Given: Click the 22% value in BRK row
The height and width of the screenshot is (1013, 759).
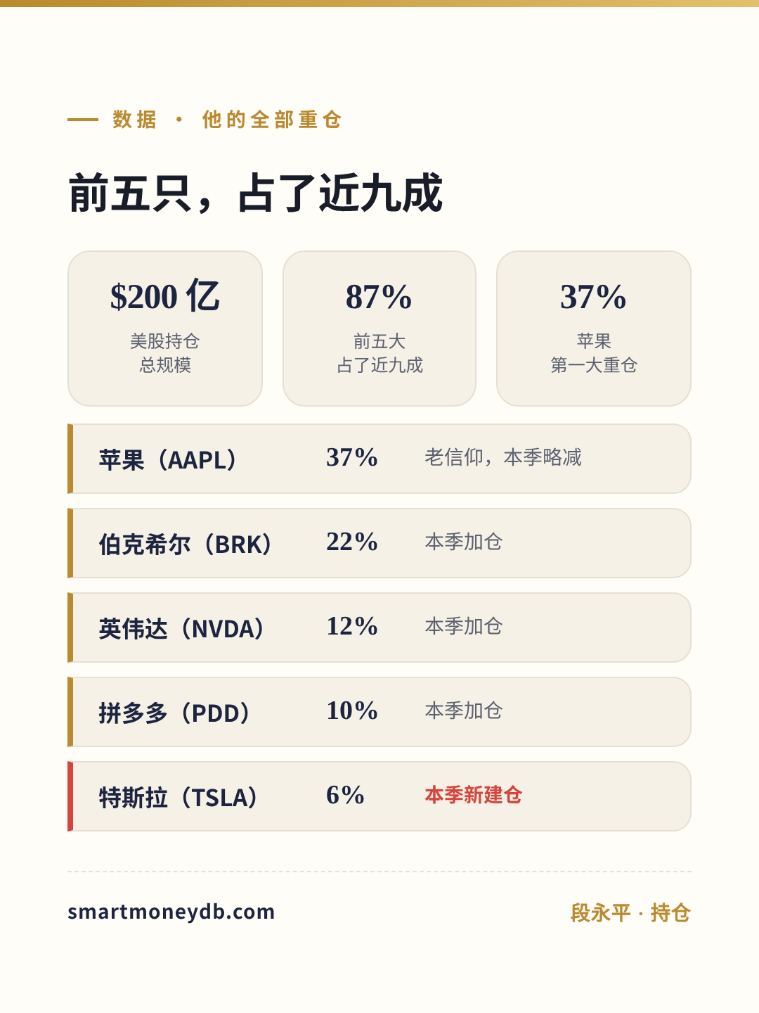Looking at the screenshot, I should [x=352, y=542].
